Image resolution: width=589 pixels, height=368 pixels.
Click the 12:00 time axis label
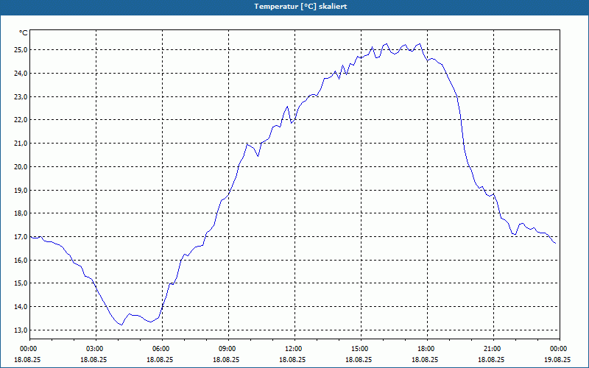pos(294,349)
